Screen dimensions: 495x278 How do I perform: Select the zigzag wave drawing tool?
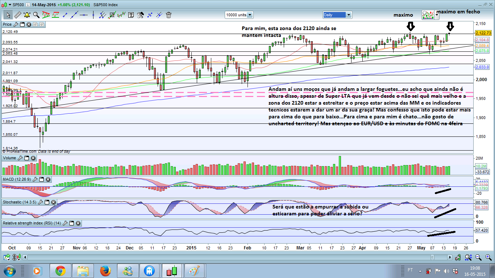pos(121,15)
